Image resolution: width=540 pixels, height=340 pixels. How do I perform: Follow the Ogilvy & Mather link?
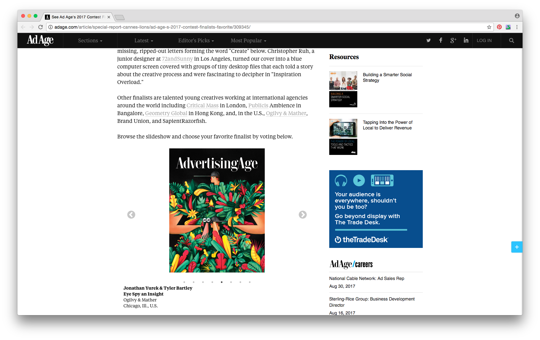click(x=286, y=113)
